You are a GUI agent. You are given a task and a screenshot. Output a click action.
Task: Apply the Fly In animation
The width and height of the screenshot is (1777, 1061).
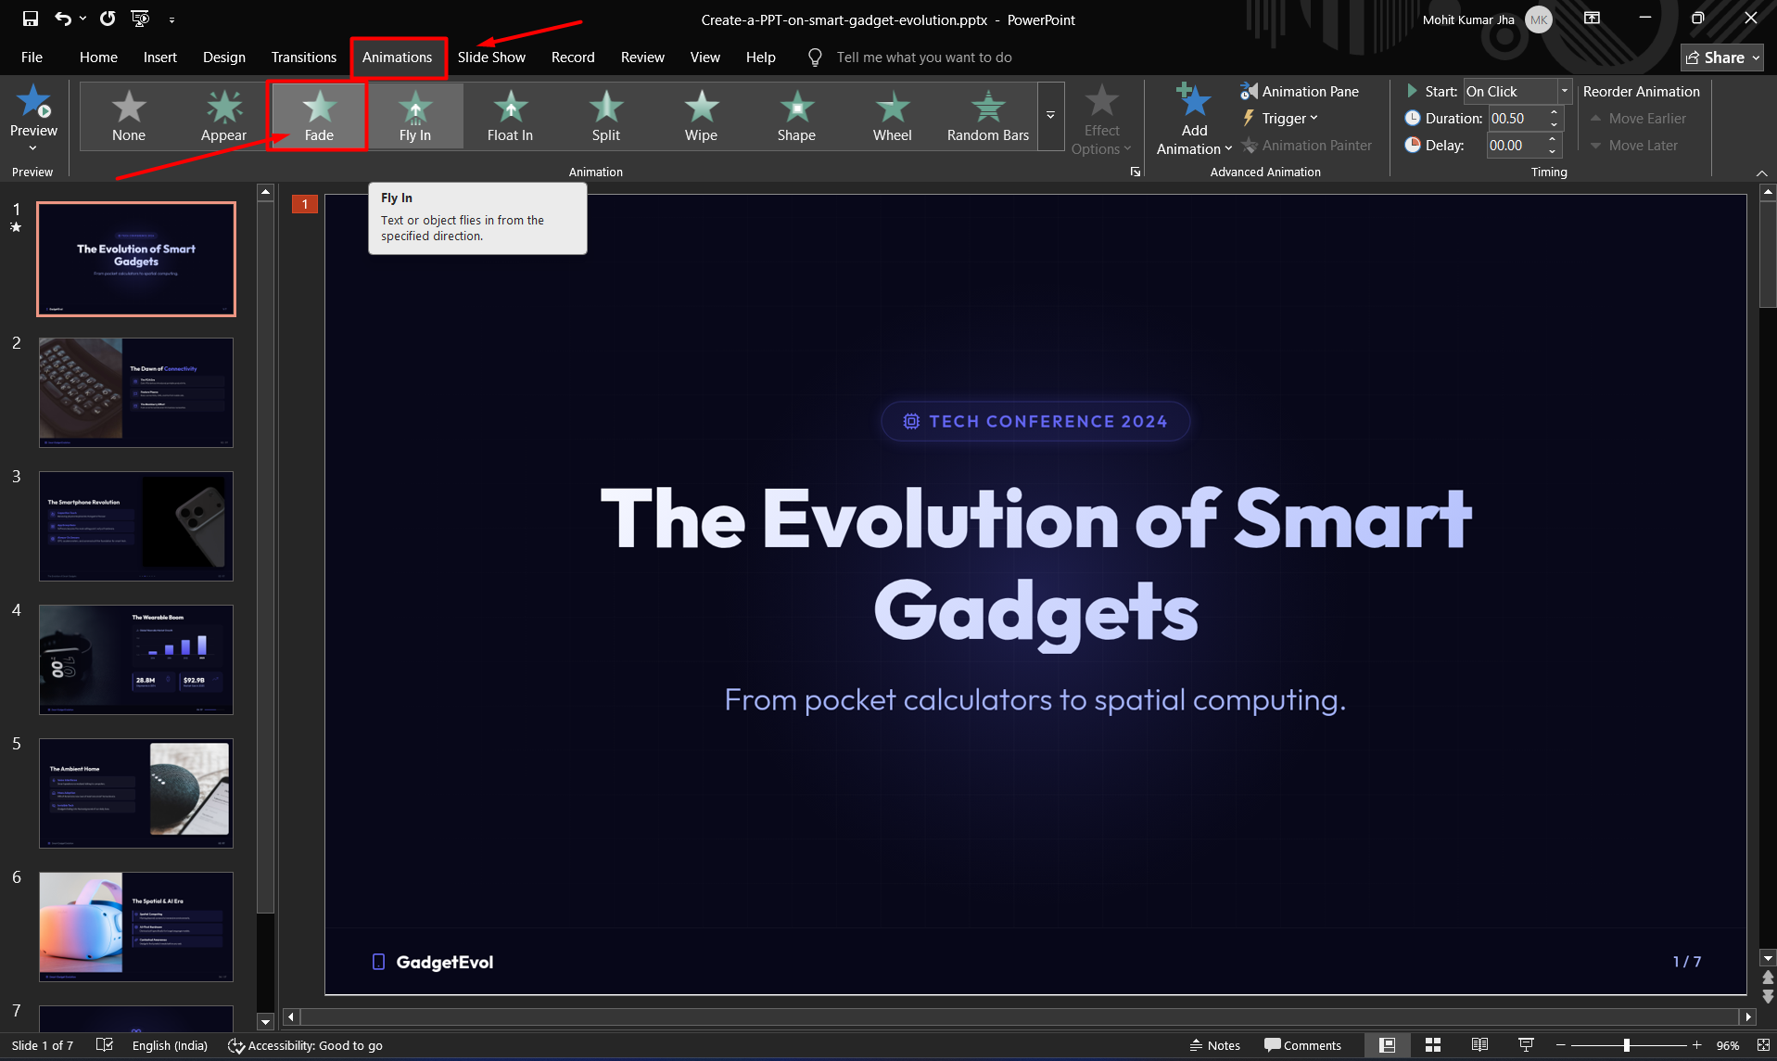click(x=415, y=116)
